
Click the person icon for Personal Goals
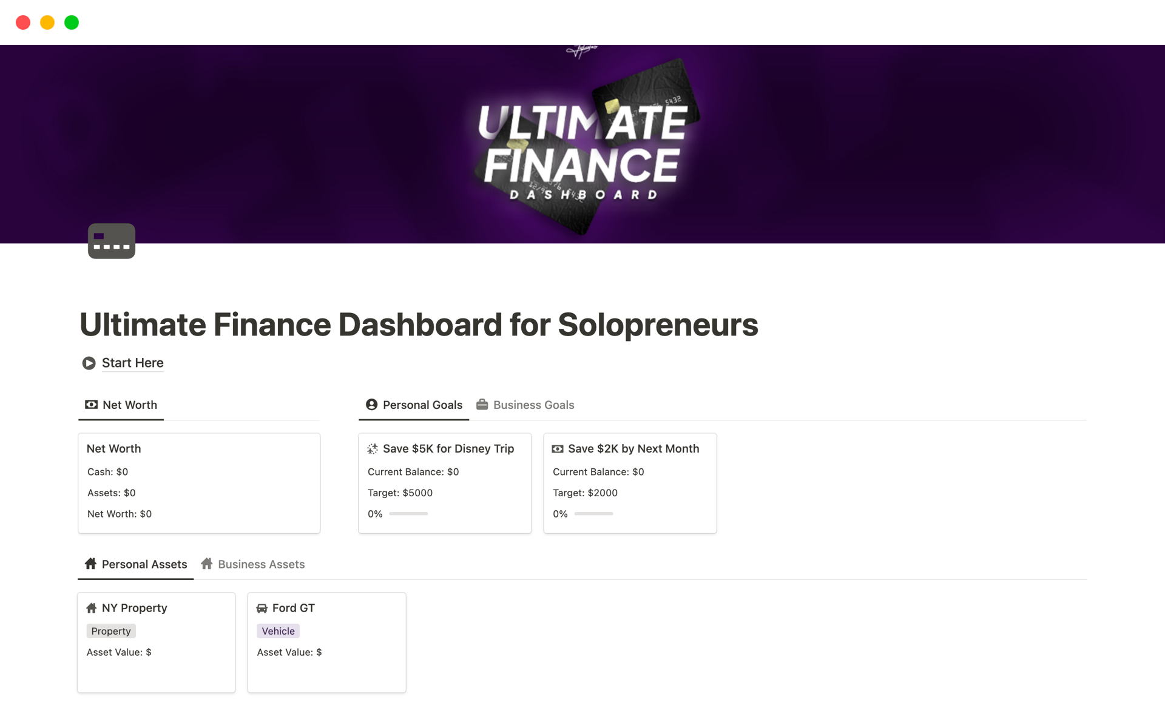372,405
